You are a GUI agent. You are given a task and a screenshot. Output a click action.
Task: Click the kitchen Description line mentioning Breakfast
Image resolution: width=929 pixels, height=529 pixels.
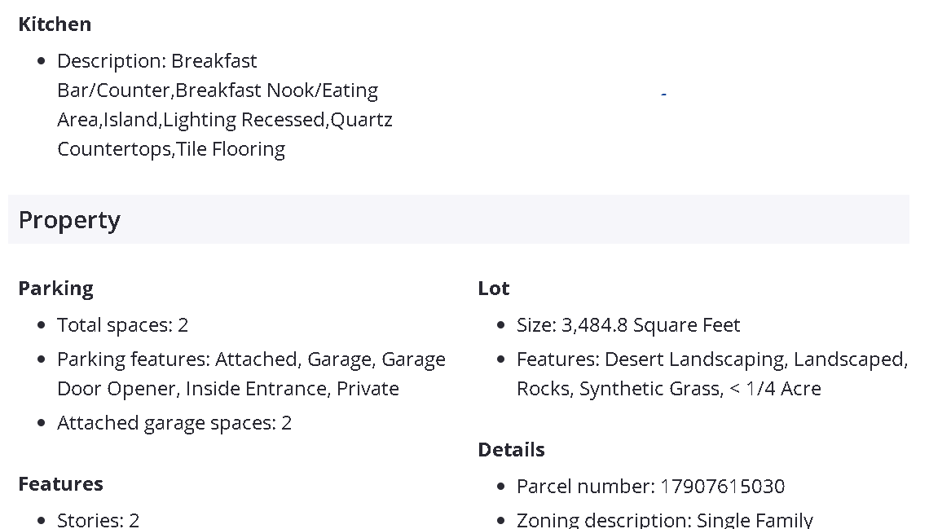pos(156,62)
